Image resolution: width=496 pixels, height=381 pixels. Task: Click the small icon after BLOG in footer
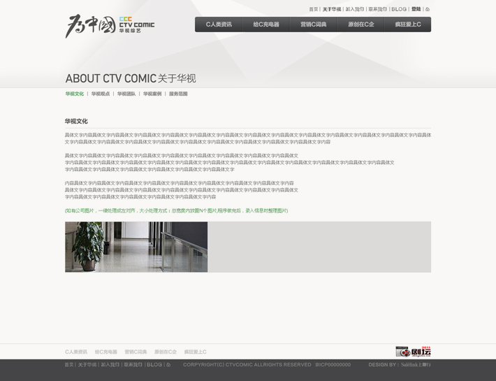pyautogui.click(x=168, y=365)
